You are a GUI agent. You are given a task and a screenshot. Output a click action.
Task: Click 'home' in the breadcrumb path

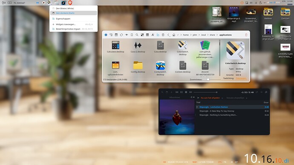click(186, 35)
